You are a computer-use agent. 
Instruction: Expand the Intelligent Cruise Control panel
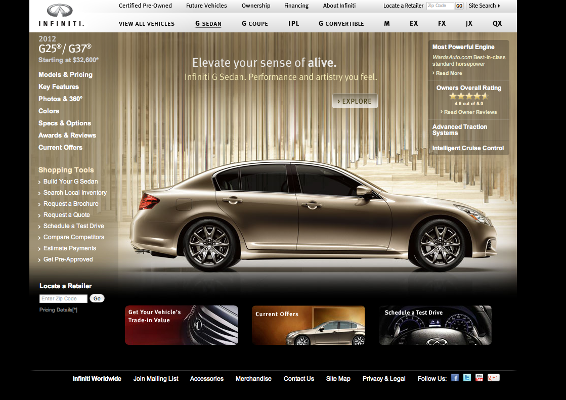(x=468, y=148)
